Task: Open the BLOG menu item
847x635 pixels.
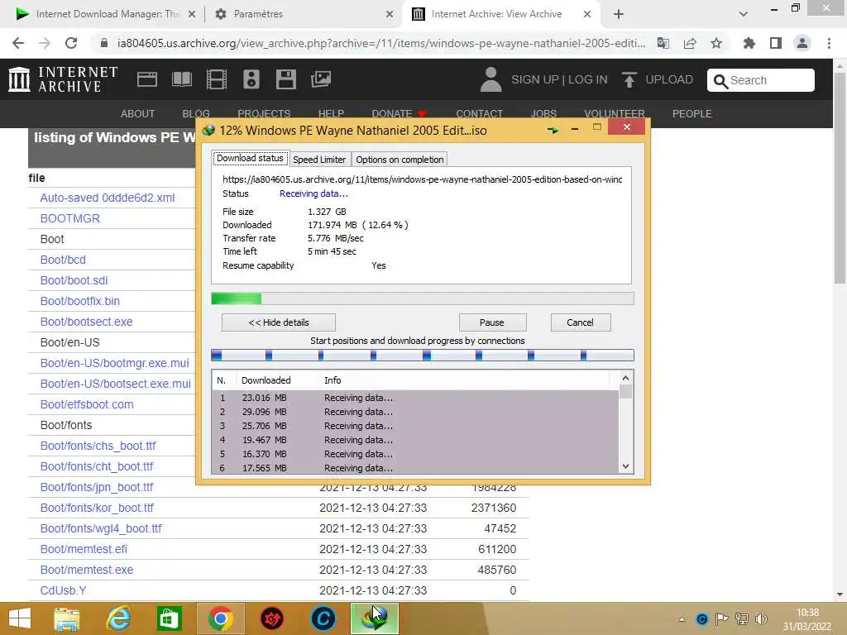Action: (x=196, y=113)
